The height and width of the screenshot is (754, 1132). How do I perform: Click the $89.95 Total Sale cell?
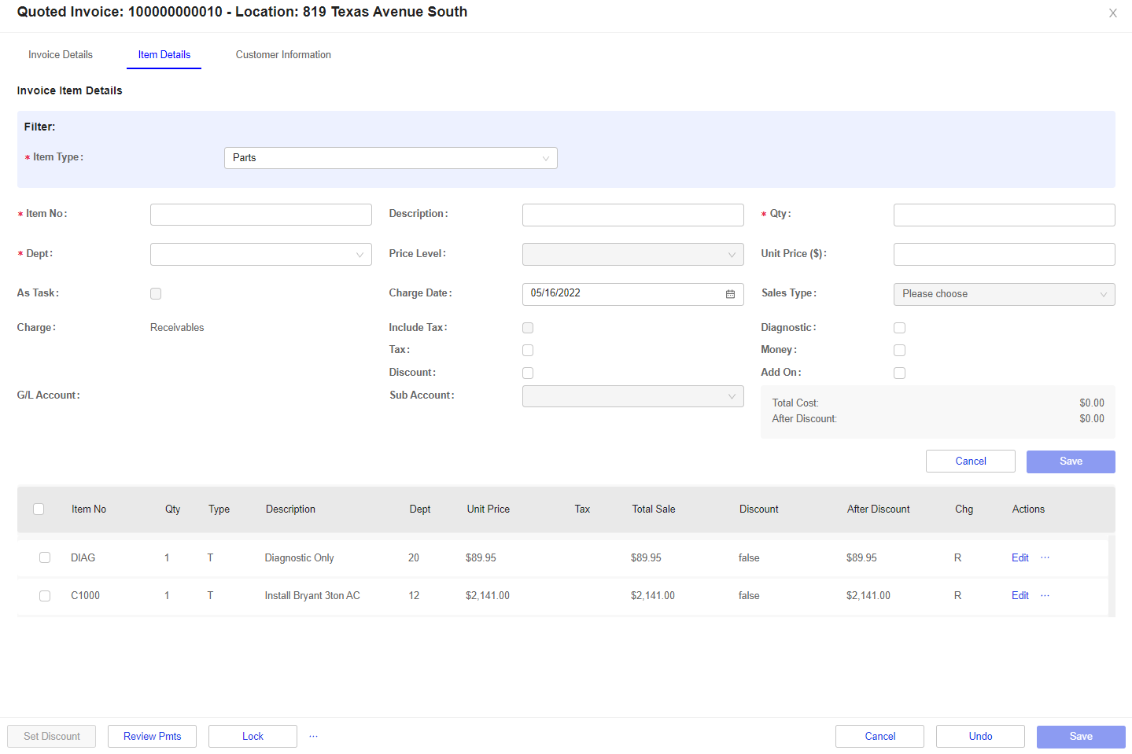point(646,557)
